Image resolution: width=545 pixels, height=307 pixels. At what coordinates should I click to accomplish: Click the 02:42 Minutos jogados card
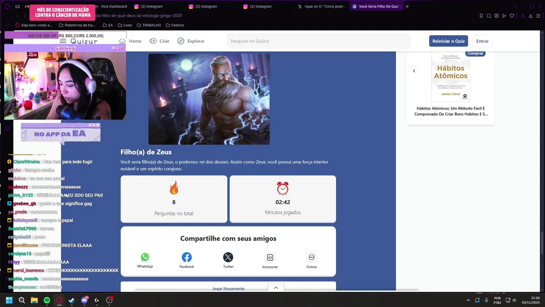point(283,199)
